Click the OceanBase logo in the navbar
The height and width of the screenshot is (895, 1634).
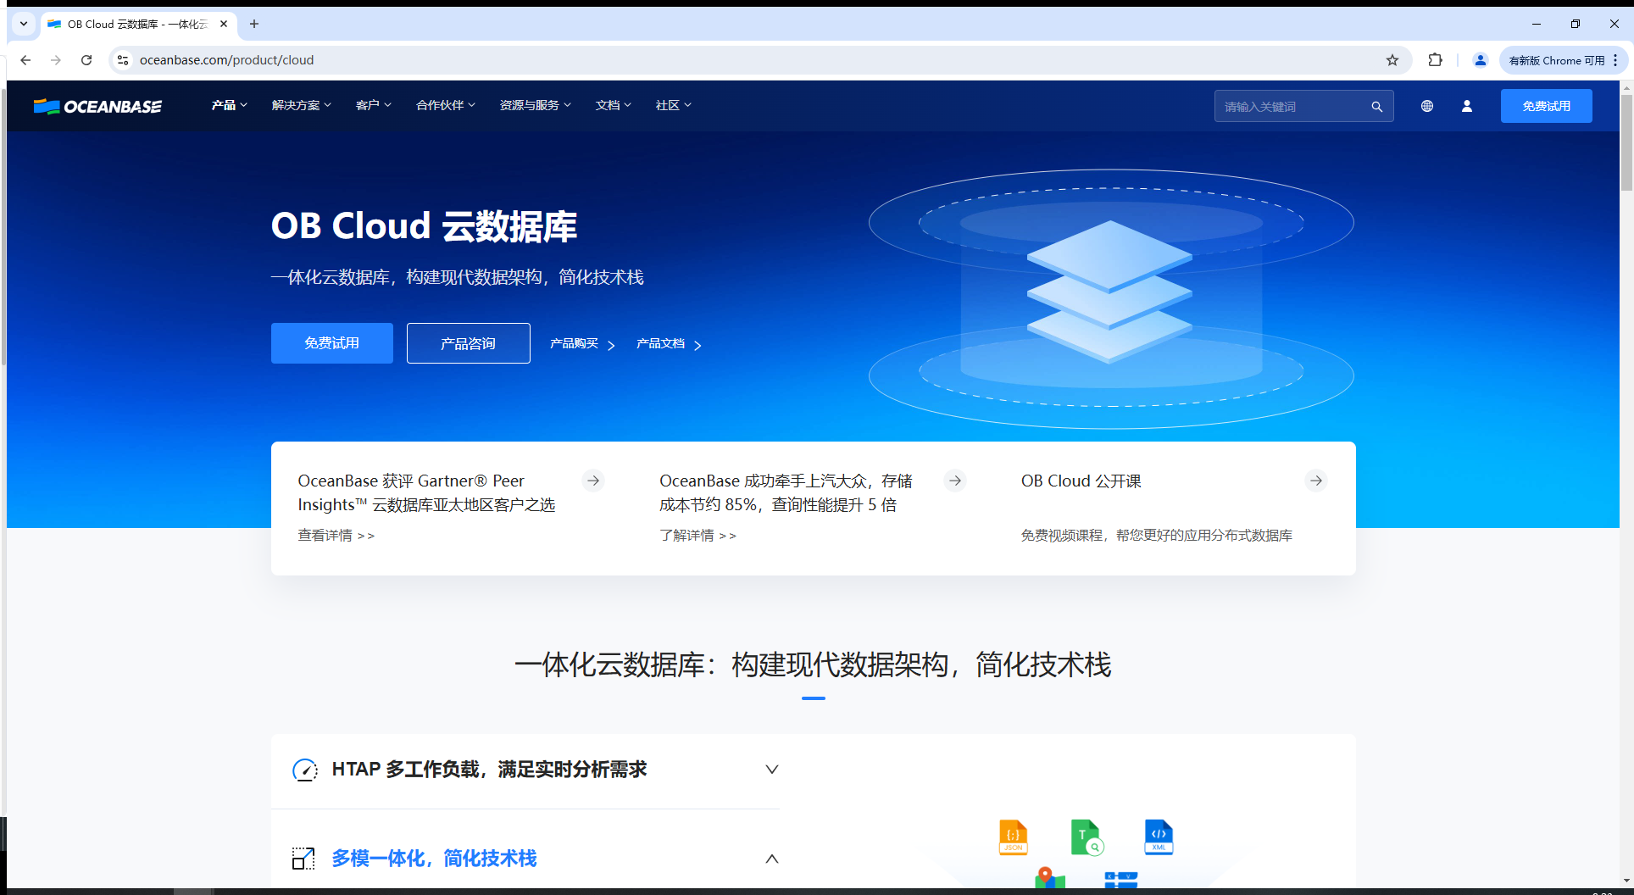(x=97, y=106)
